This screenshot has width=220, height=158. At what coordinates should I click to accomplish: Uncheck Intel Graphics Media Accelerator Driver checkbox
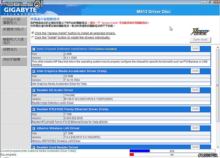pos(34,71)
